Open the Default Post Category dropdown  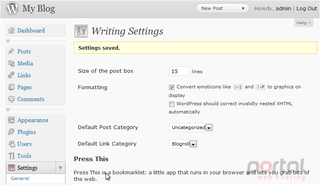coord(191,127)
